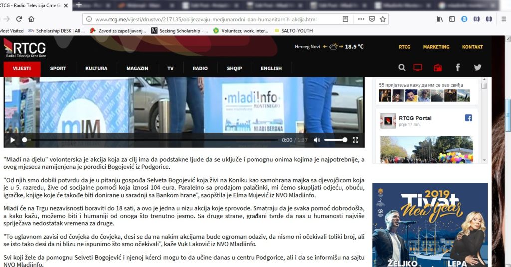Screen dimensions: 511x267
Task: Click the MARKETING link
Action: pyautogui.click(x=436, y=47)
